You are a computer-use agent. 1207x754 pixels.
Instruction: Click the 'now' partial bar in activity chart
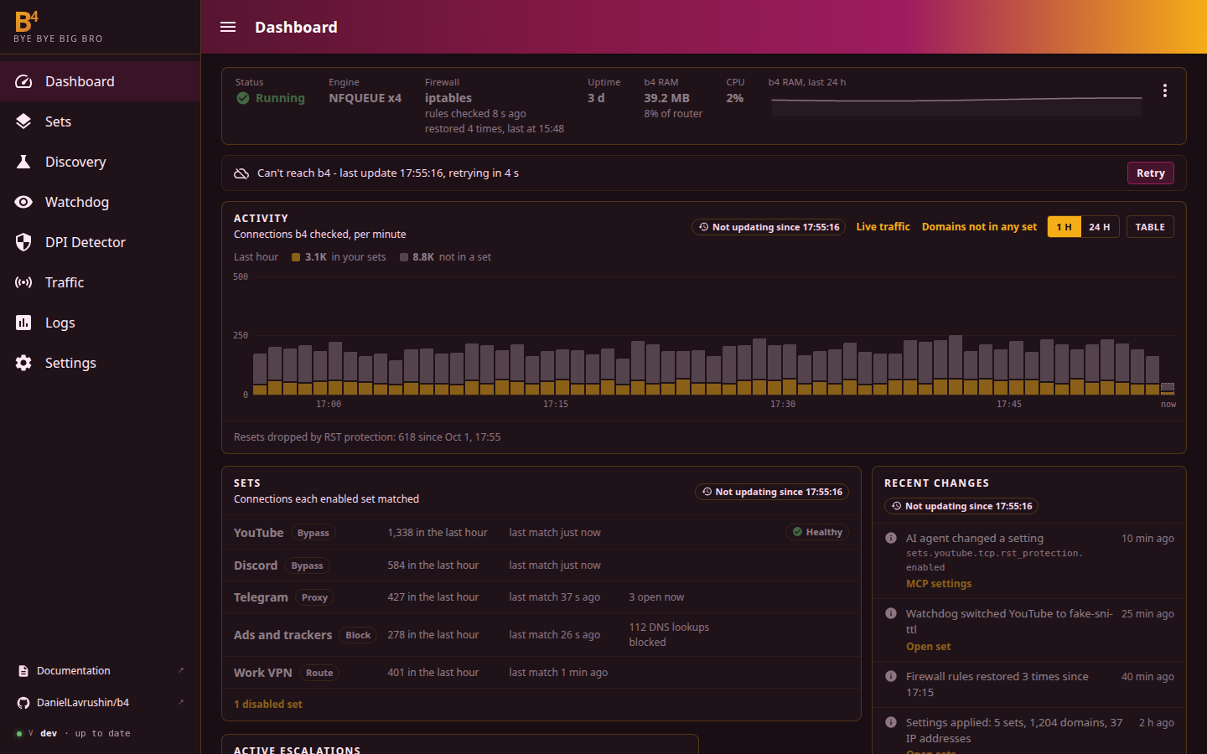1168,389
